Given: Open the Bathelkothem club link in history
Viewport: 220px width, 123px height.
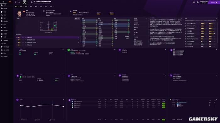Looking at the screenshot, I should [183, 102].
